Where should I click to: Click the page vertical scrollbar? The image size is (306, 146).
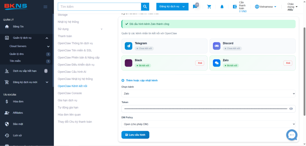pos(304,72)
